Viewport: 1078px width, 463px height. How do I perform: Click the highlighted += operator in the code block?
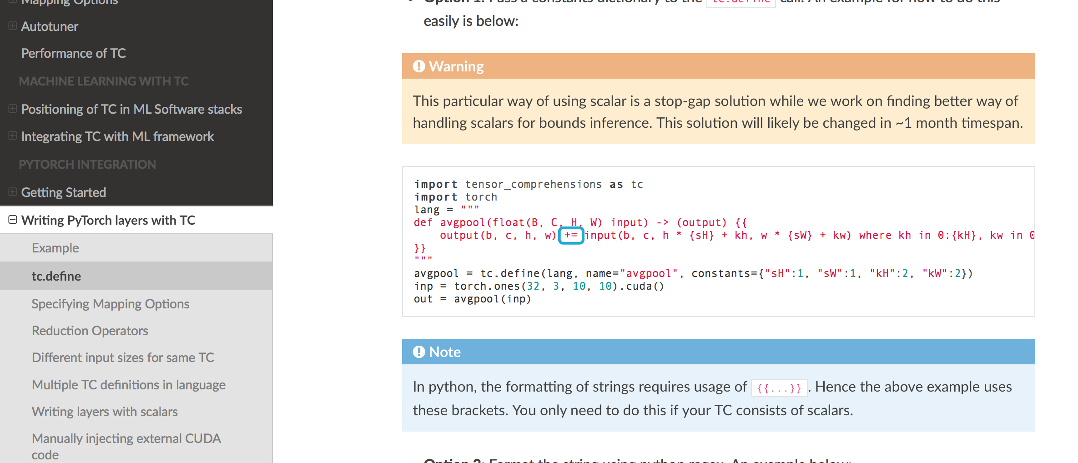coord(571,235)
